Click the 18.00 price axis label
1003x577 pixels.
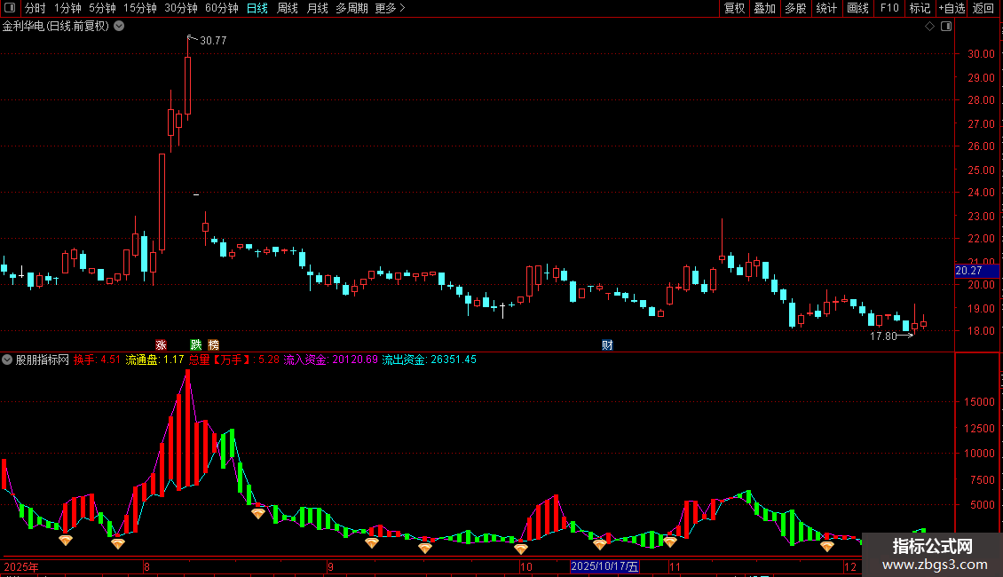(x=981, y=331)
